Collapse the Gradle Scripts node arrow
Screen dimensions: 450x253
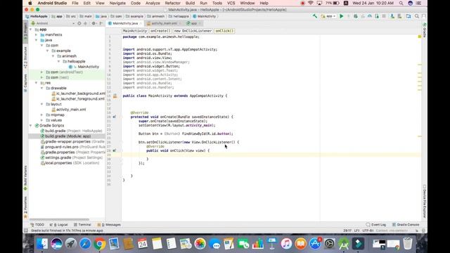coord(31,126)
